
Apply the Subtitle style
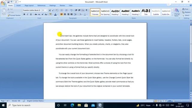(x=156, y=12)
